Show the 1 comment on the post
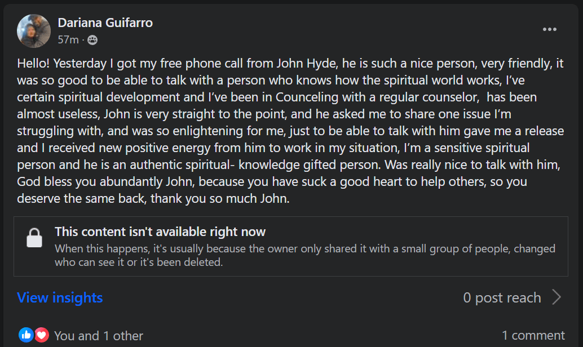 [533, 336]
